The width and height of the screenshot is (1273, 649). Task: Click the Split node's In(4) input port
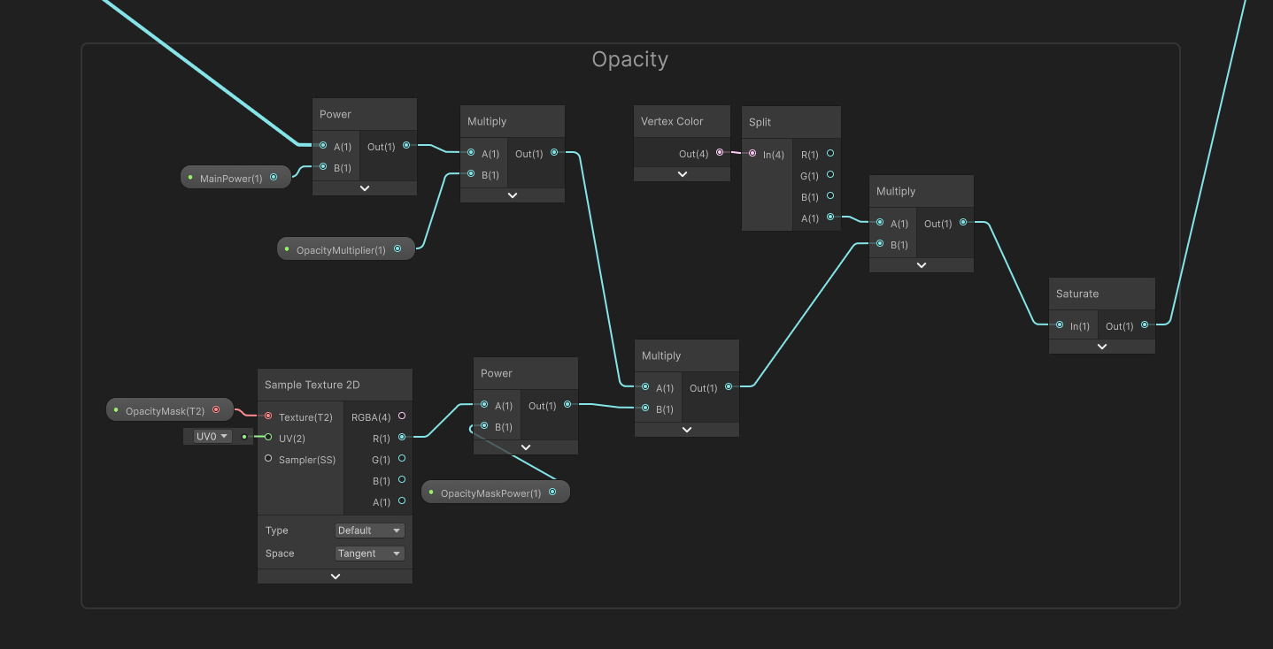coord(752,154)
